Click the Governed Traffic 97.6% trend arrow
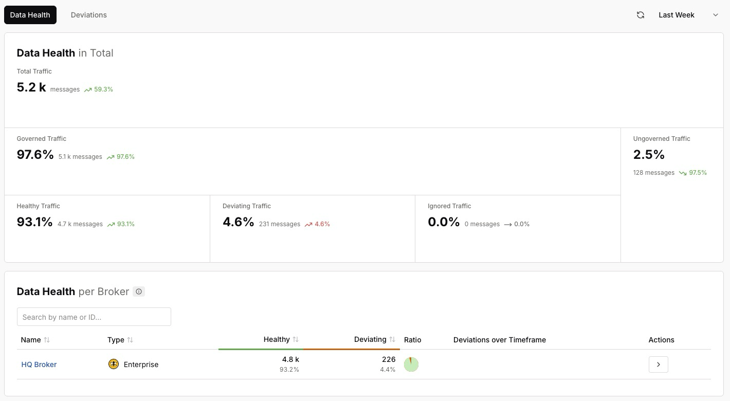Viewport: 730px width, 401px height. coord(111,157)
